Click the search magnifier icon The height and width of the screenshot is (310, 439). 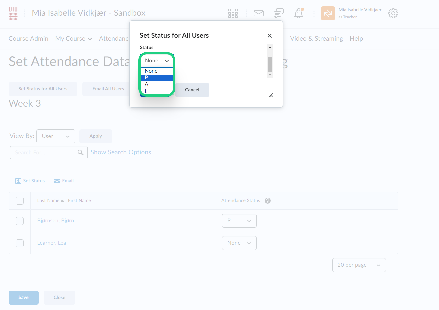pyautogui.click(x=80, y=153)
